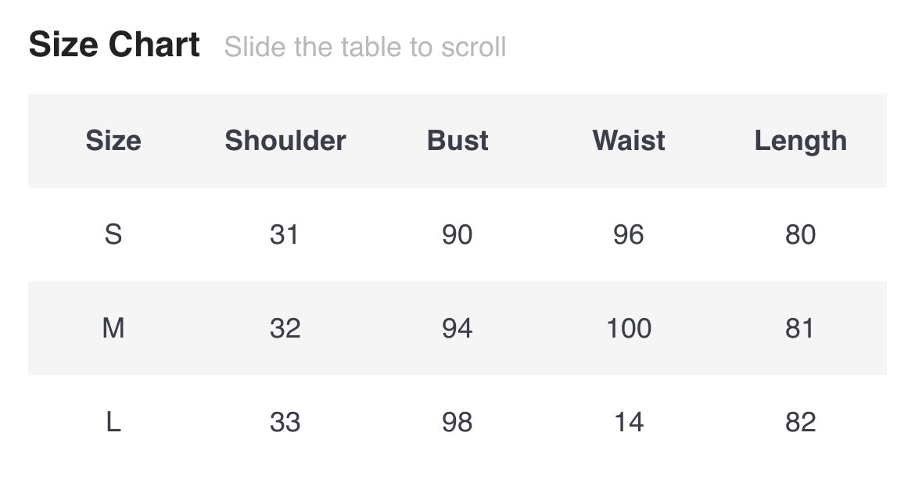Select waist value 14 in L row
The height and width of the screenshot is (497, 915).
pyautogui.click(x=629, y=422)
